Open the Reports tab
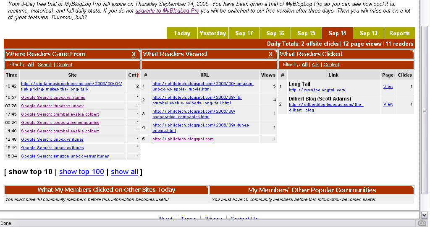This screenshot has height=227, width=430. [x=399, y=33]
